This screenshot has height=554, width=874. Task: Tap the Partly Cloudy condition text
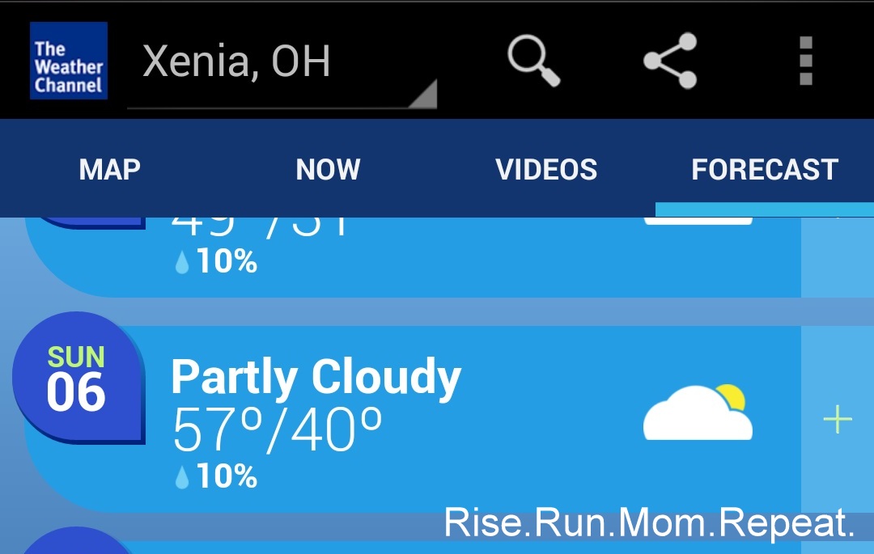[x=316, y=377]
